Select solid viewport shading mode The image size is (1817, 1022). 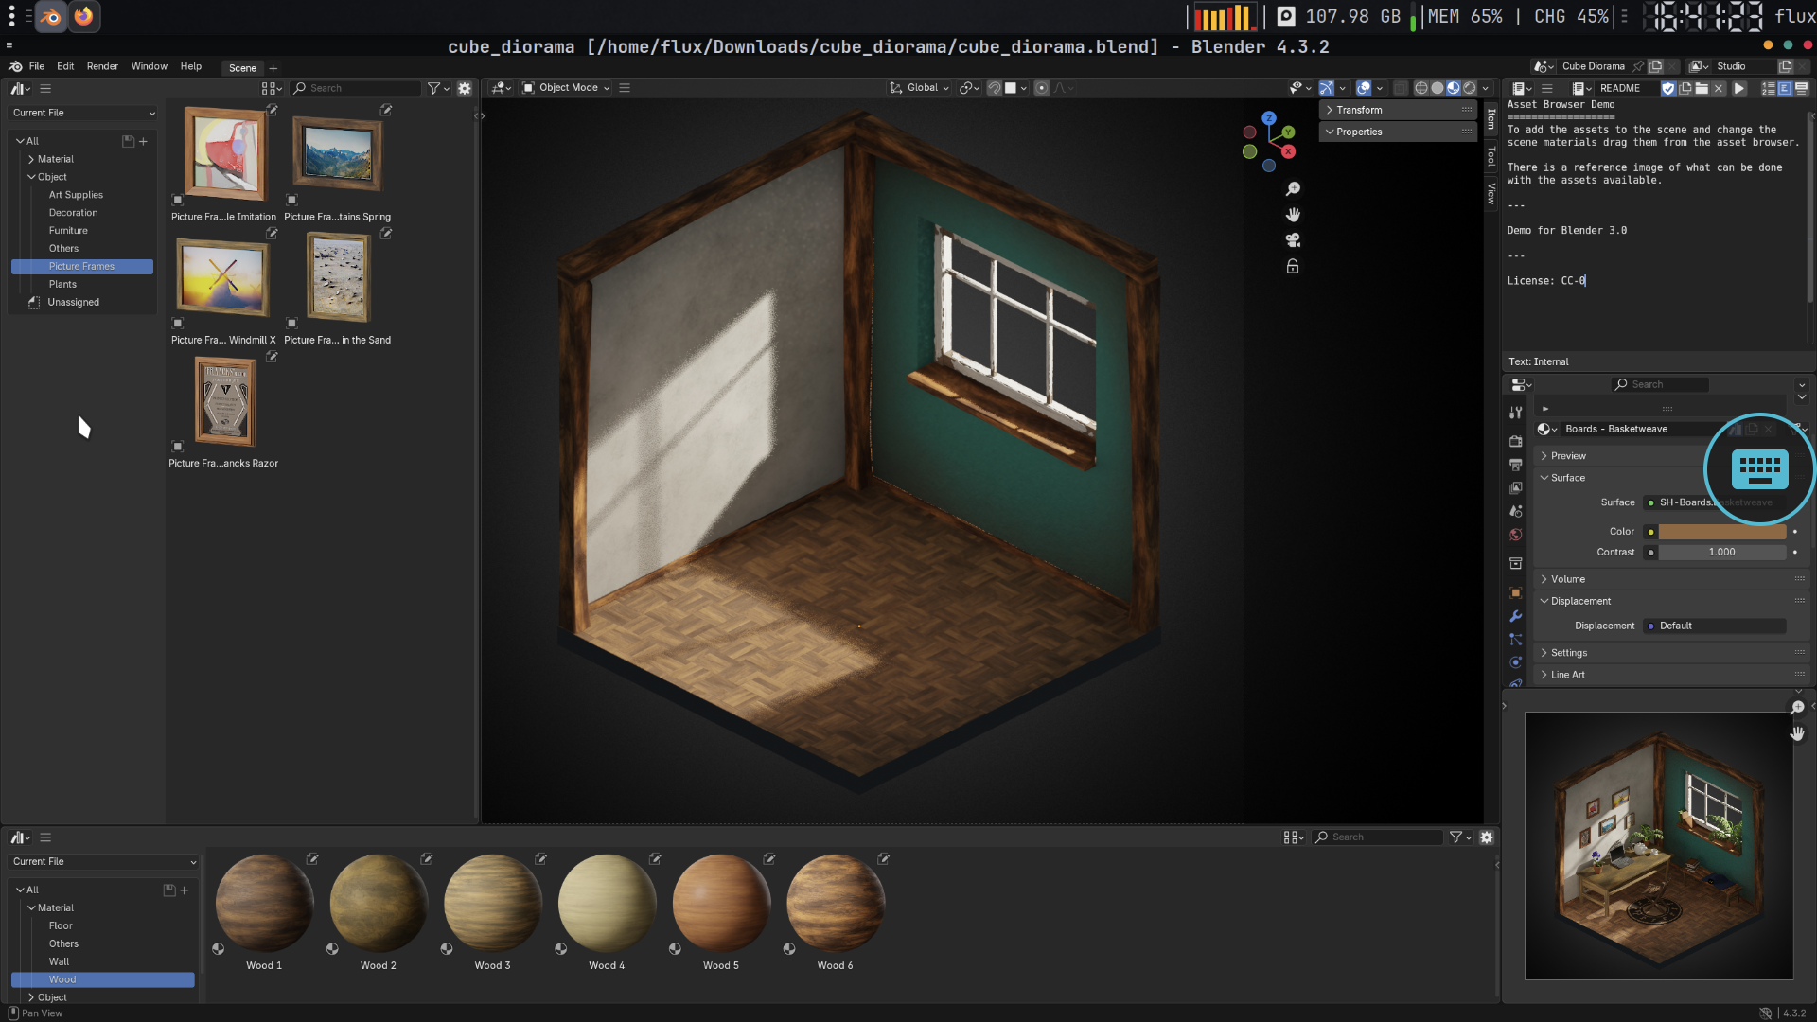click(x=1438, y=88)
